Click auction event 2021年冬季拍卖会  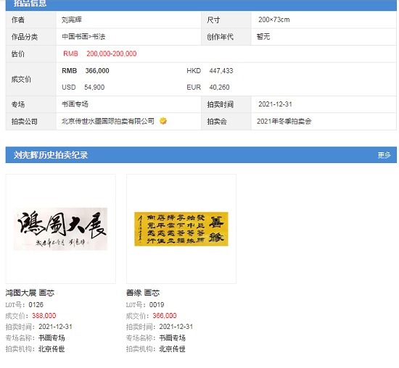click(284, 121)
